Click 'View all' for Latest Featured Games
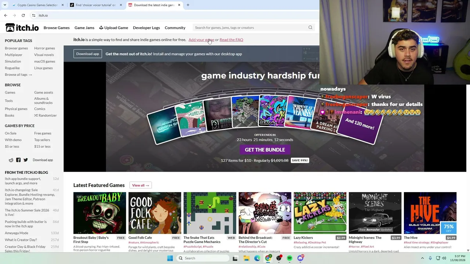The image size is (470, 264). [x=141, y=185]
